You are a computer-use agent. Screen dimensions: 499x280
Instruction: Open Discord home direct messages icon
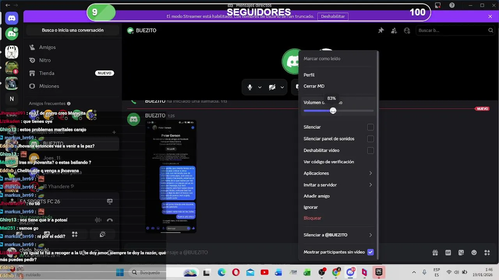point(12,17)
